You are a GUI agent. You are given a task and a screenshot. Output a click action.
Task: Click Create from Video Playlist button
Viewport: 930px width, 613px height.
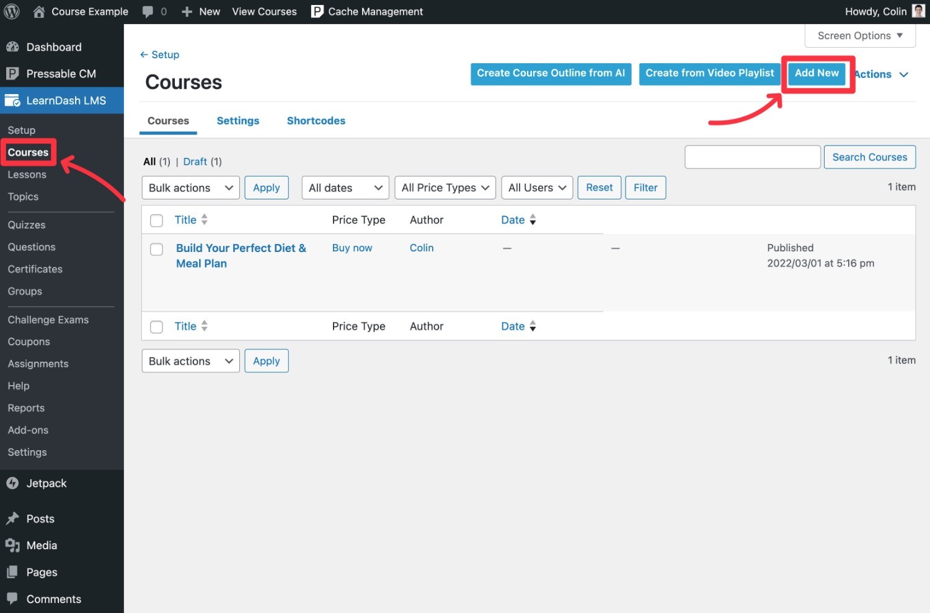coord(709,74)
